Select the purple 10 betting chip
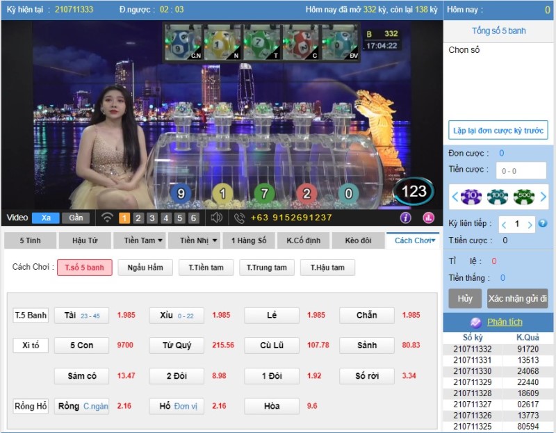Image resolution: width=556 pixels, height=433 pixels. tap(471, 197)
